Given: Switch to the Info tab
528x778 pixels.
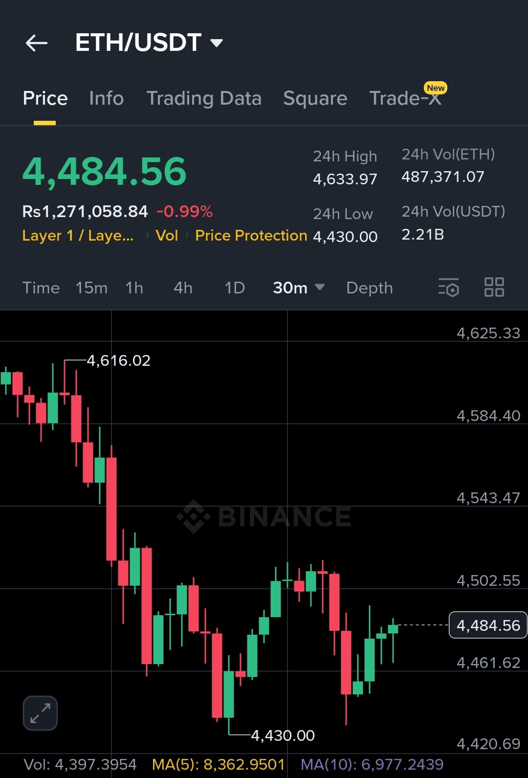Looking at the screenshot, I should point(107,98).
